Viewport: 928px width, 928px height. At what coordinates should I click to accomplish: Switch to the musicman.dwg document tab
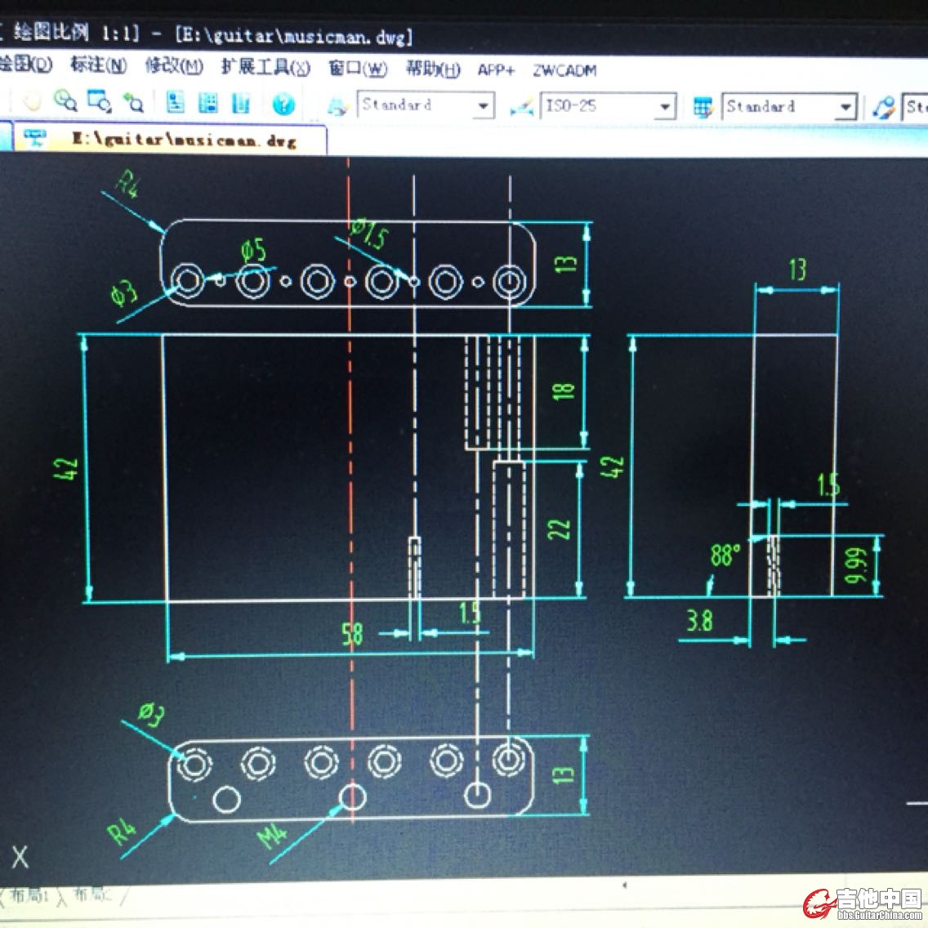[183, 140]
